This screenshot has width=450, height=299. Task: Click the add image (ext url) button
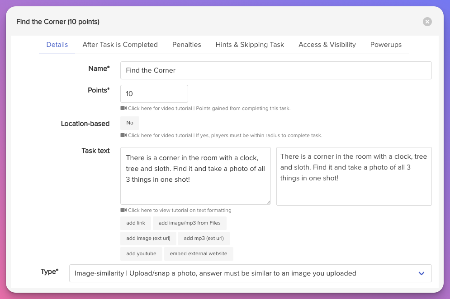tap(148, 238)
